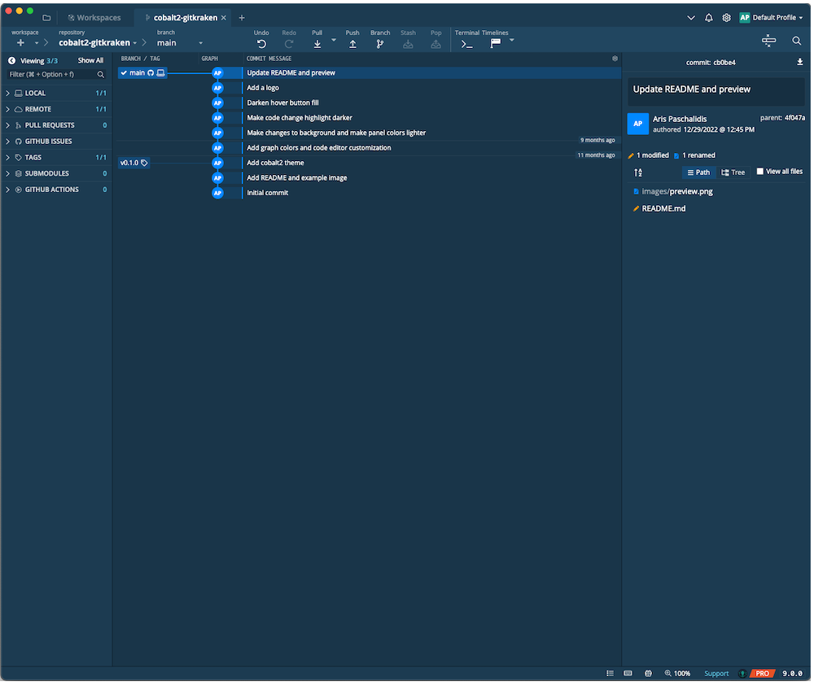Switch to the Workspaces tab
Screen dimensions: 814x686
[x=94, y=18]
